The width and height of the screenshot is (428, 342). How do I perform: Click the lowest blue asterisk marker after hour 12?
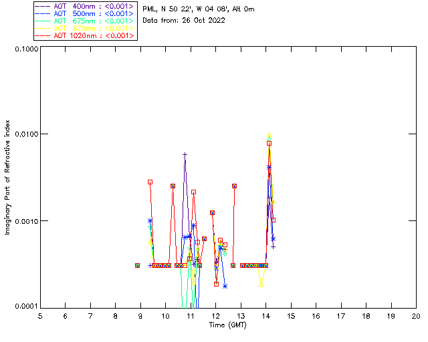(225, 286)
